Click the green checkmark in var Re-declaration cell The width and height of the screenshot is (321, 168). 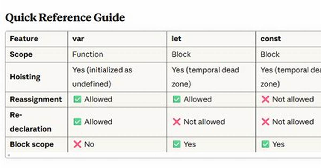[77, 122]
